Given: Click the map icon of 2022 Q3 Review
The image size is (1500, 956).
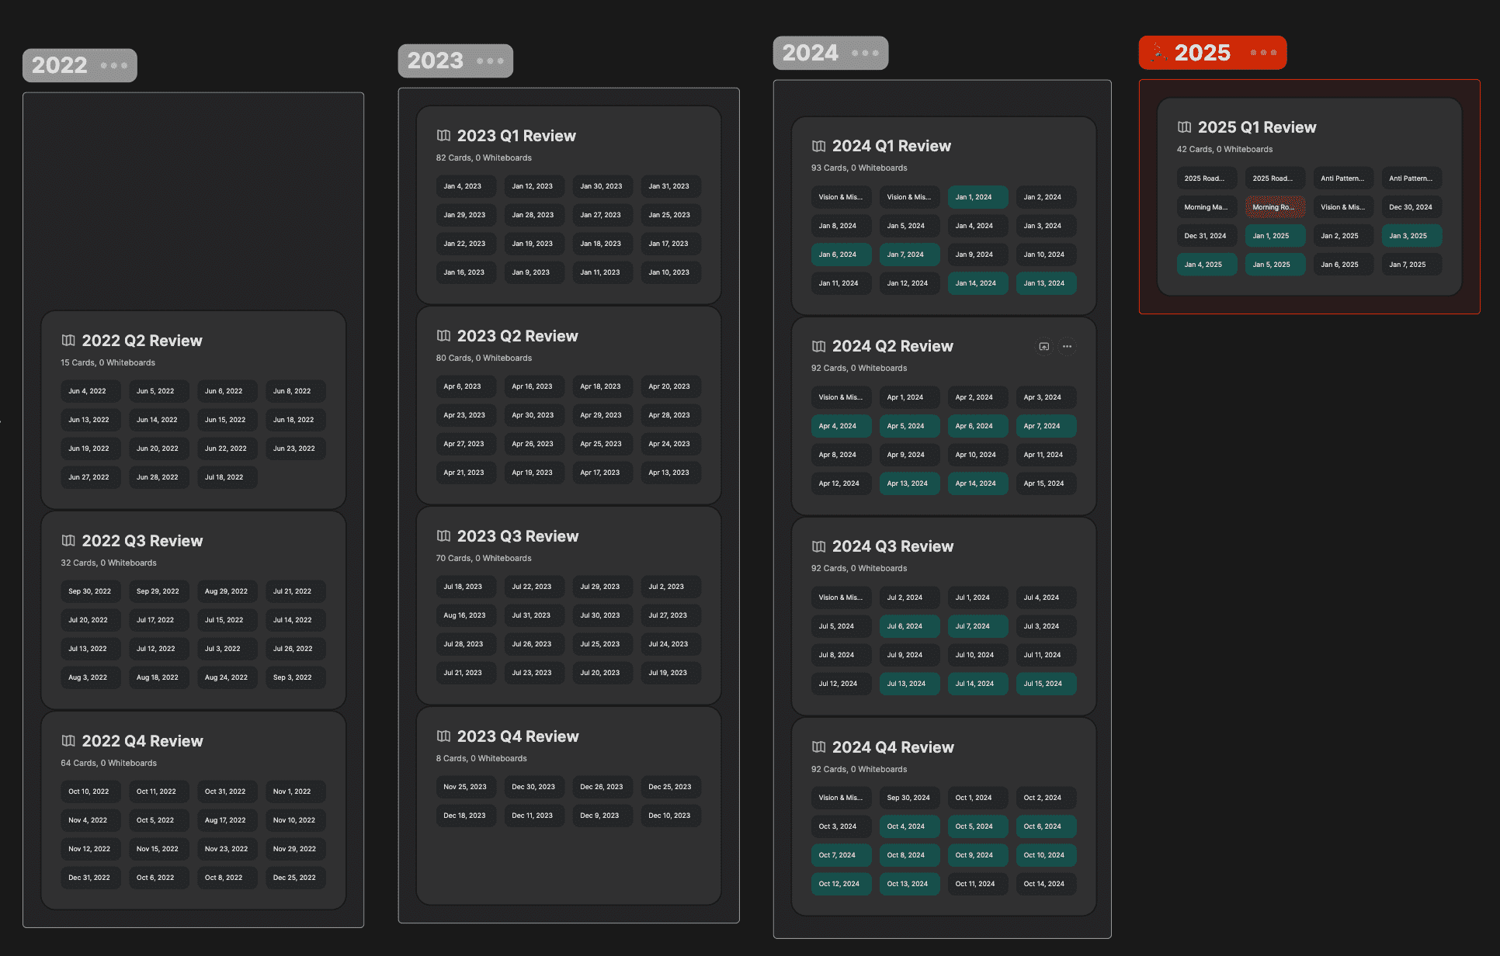Looking at the screenshot, I should tap(68, 541).
